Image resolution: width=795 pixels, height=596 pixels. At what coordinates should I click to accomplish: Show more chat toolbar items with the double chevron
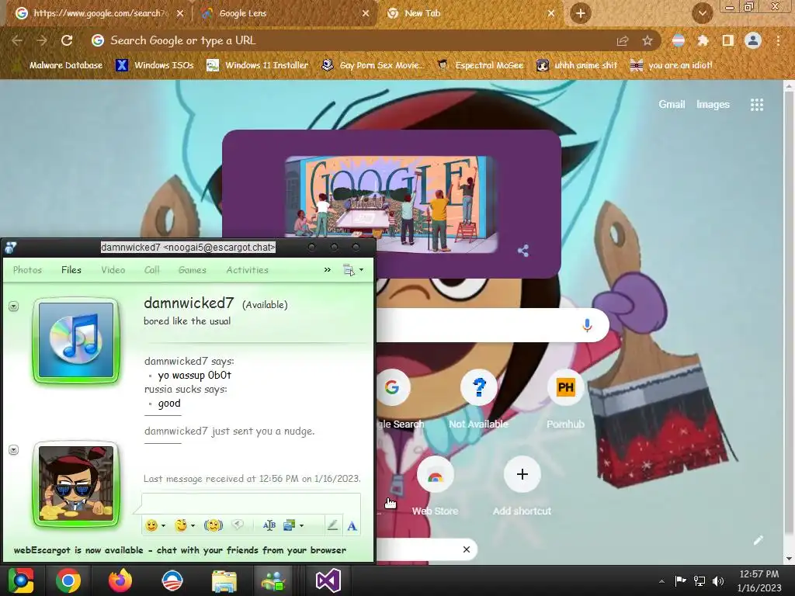pos(328,269)
